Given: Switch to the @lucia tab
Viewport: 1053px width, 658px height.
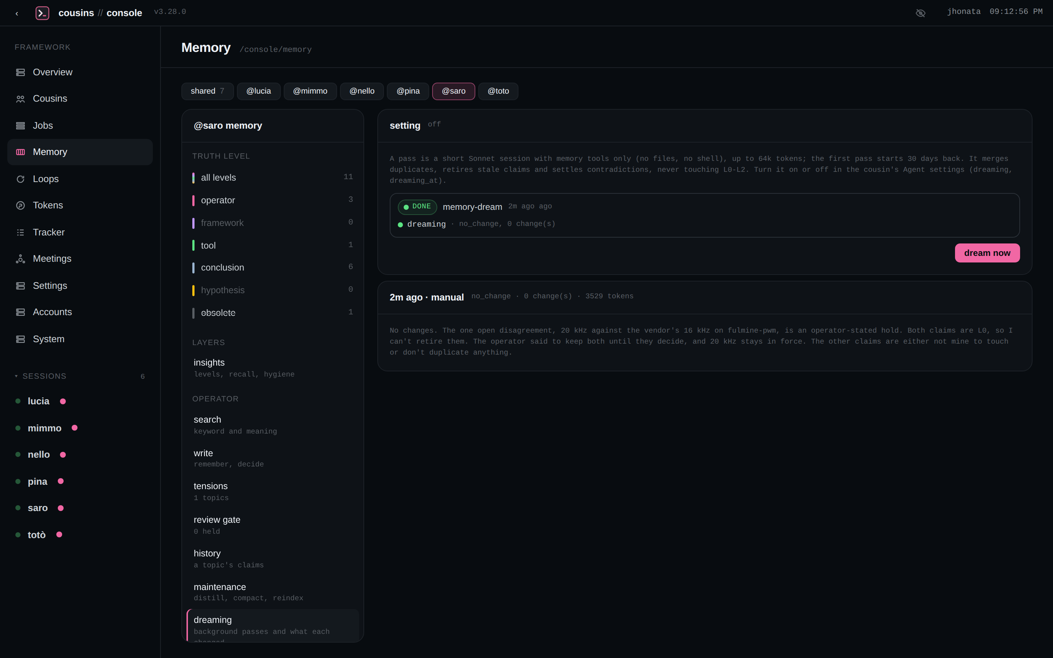Looking at the screenshot, I should (258, 91).
